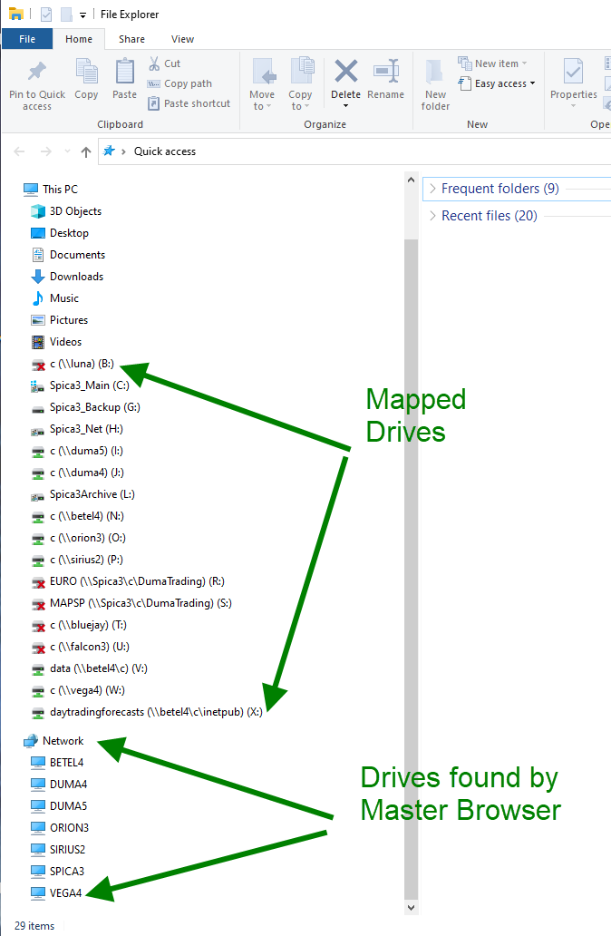
Task: Select c (\\duma5) (I:) drive
Action: coord(78,452)
